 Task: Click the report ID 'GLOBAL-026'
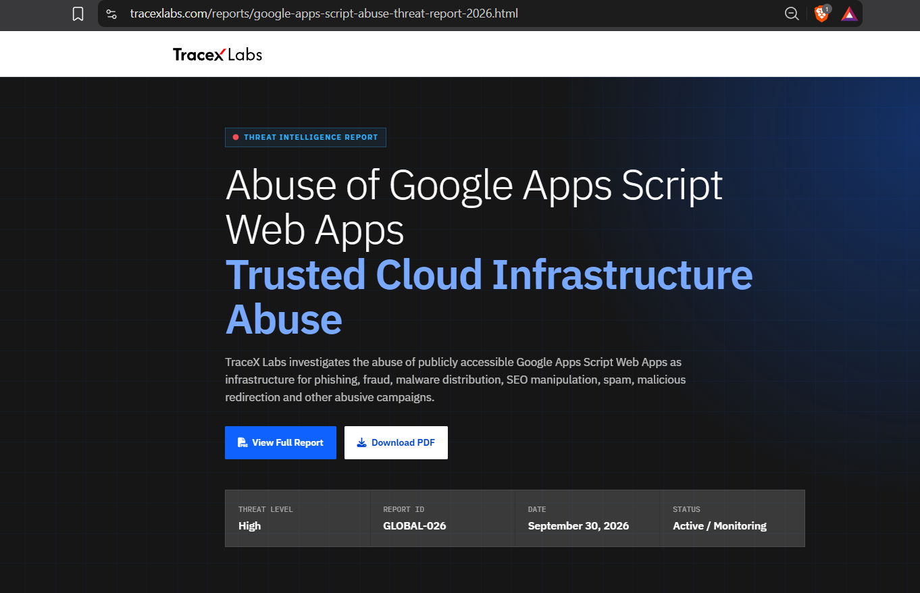[415, 525]
